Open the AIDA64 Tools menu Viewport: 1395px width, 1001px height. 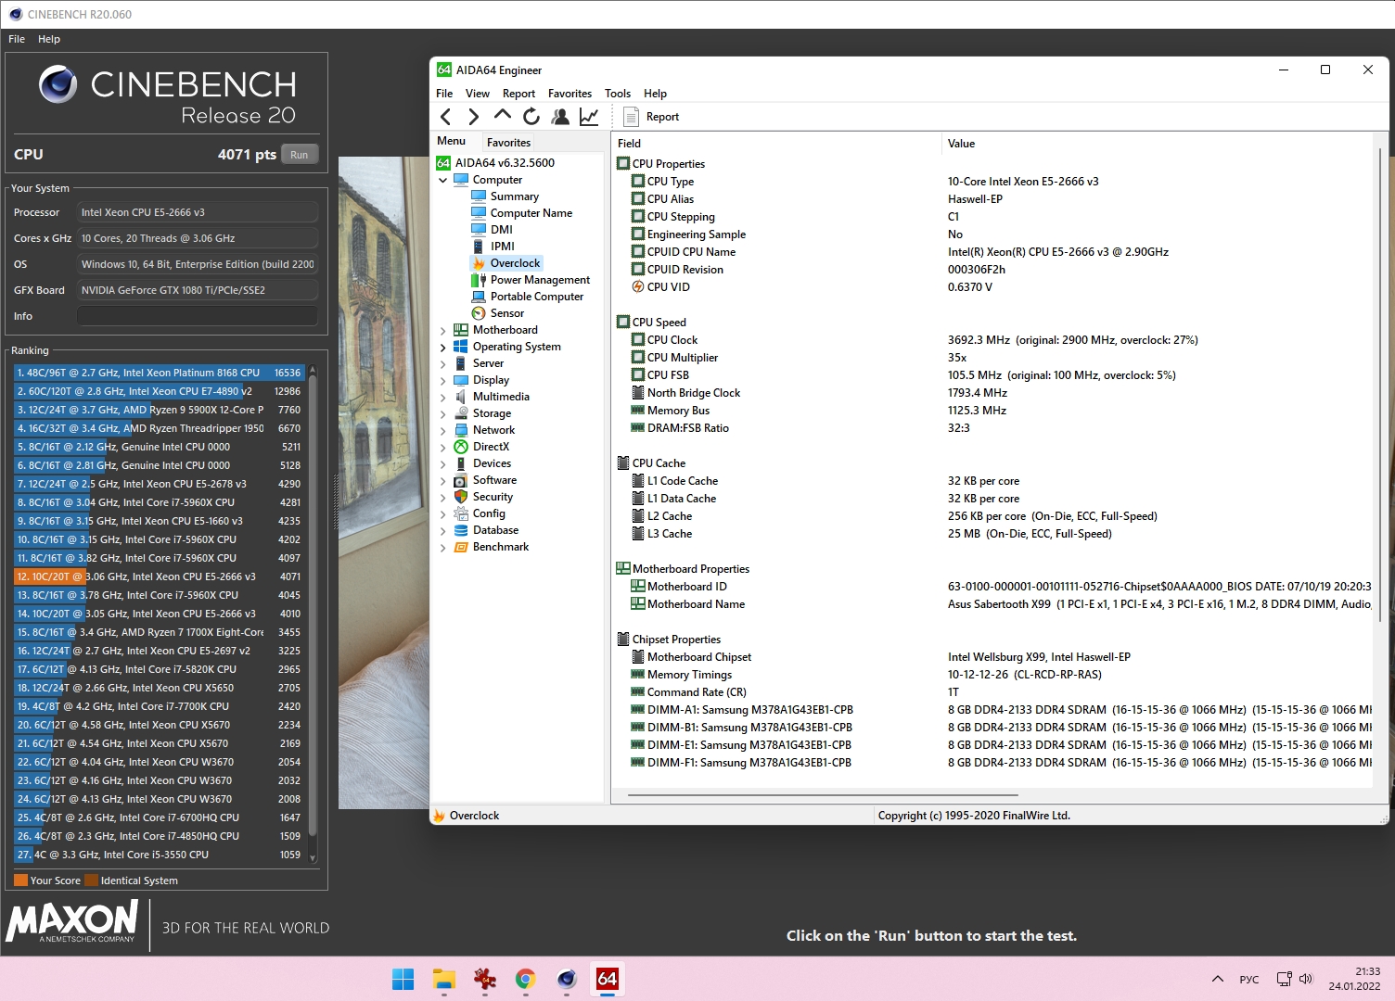618,94
